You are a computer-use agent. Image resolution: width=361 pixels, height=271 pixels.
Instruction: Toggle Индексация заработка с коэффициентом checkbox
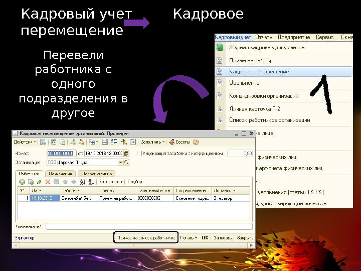pos(138,154)
